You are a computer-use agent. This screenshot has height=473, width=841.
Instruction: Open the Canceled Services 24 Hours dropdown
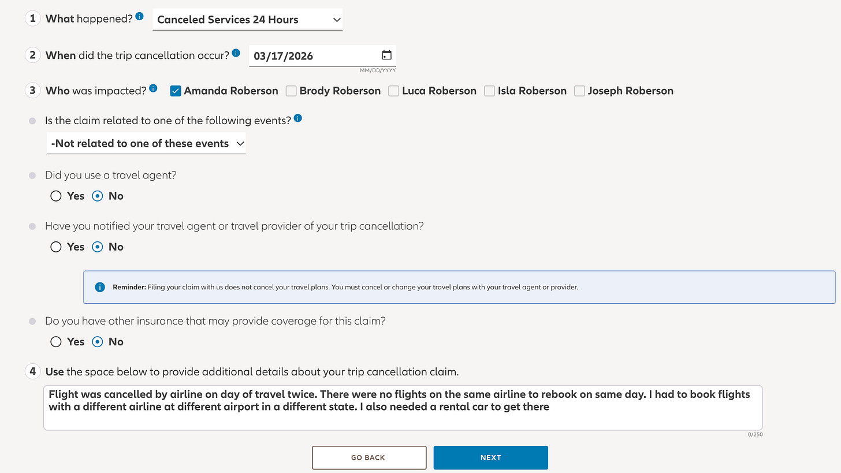coord(248,20)
